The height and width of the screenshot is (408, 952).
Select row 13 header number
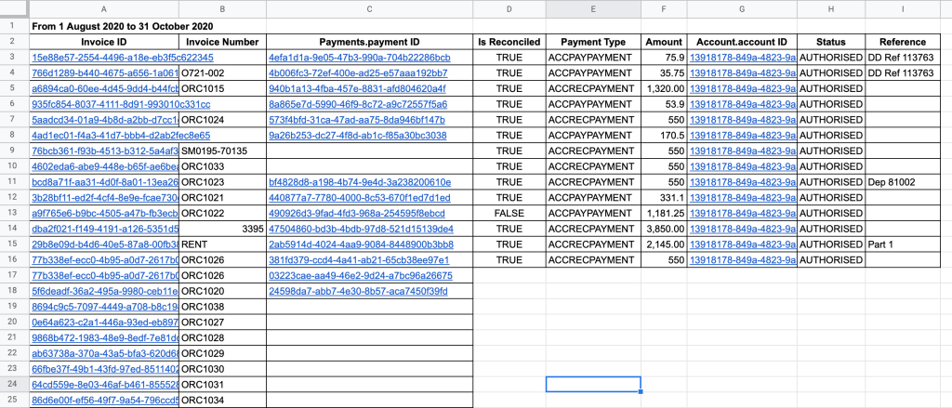pos(15,214)
